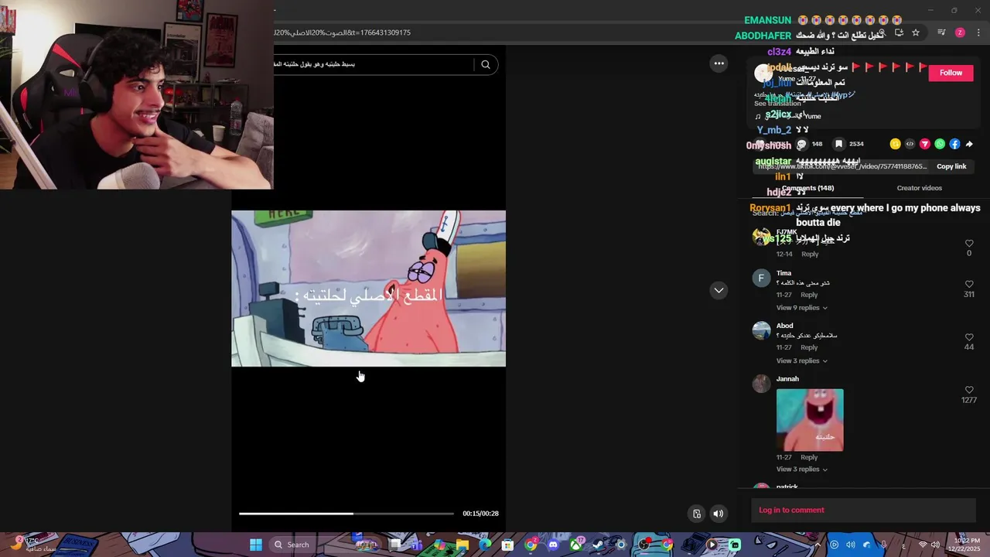Open Abod's profile avatar
This screenshot has height=557, width=990.
click(761, 330)
